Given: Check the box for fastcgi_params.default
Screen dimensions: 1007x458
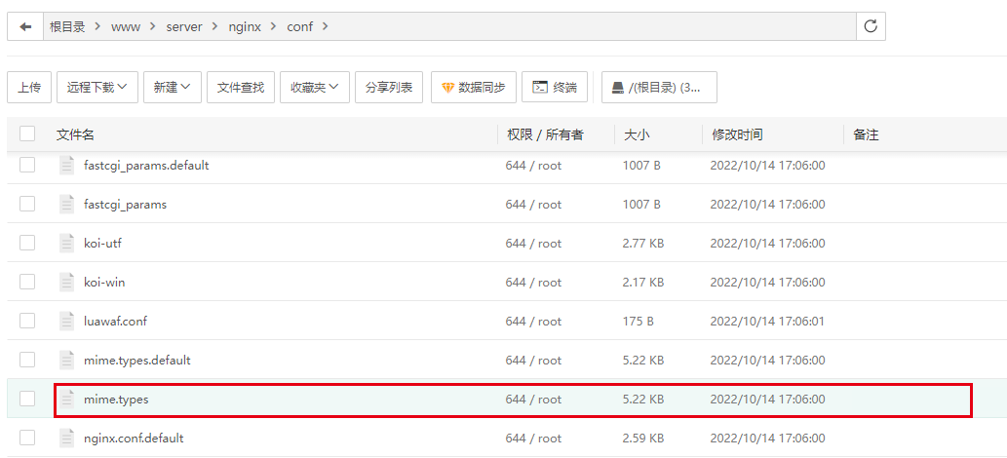Looking at the screenshot, I should click(27, 165).
